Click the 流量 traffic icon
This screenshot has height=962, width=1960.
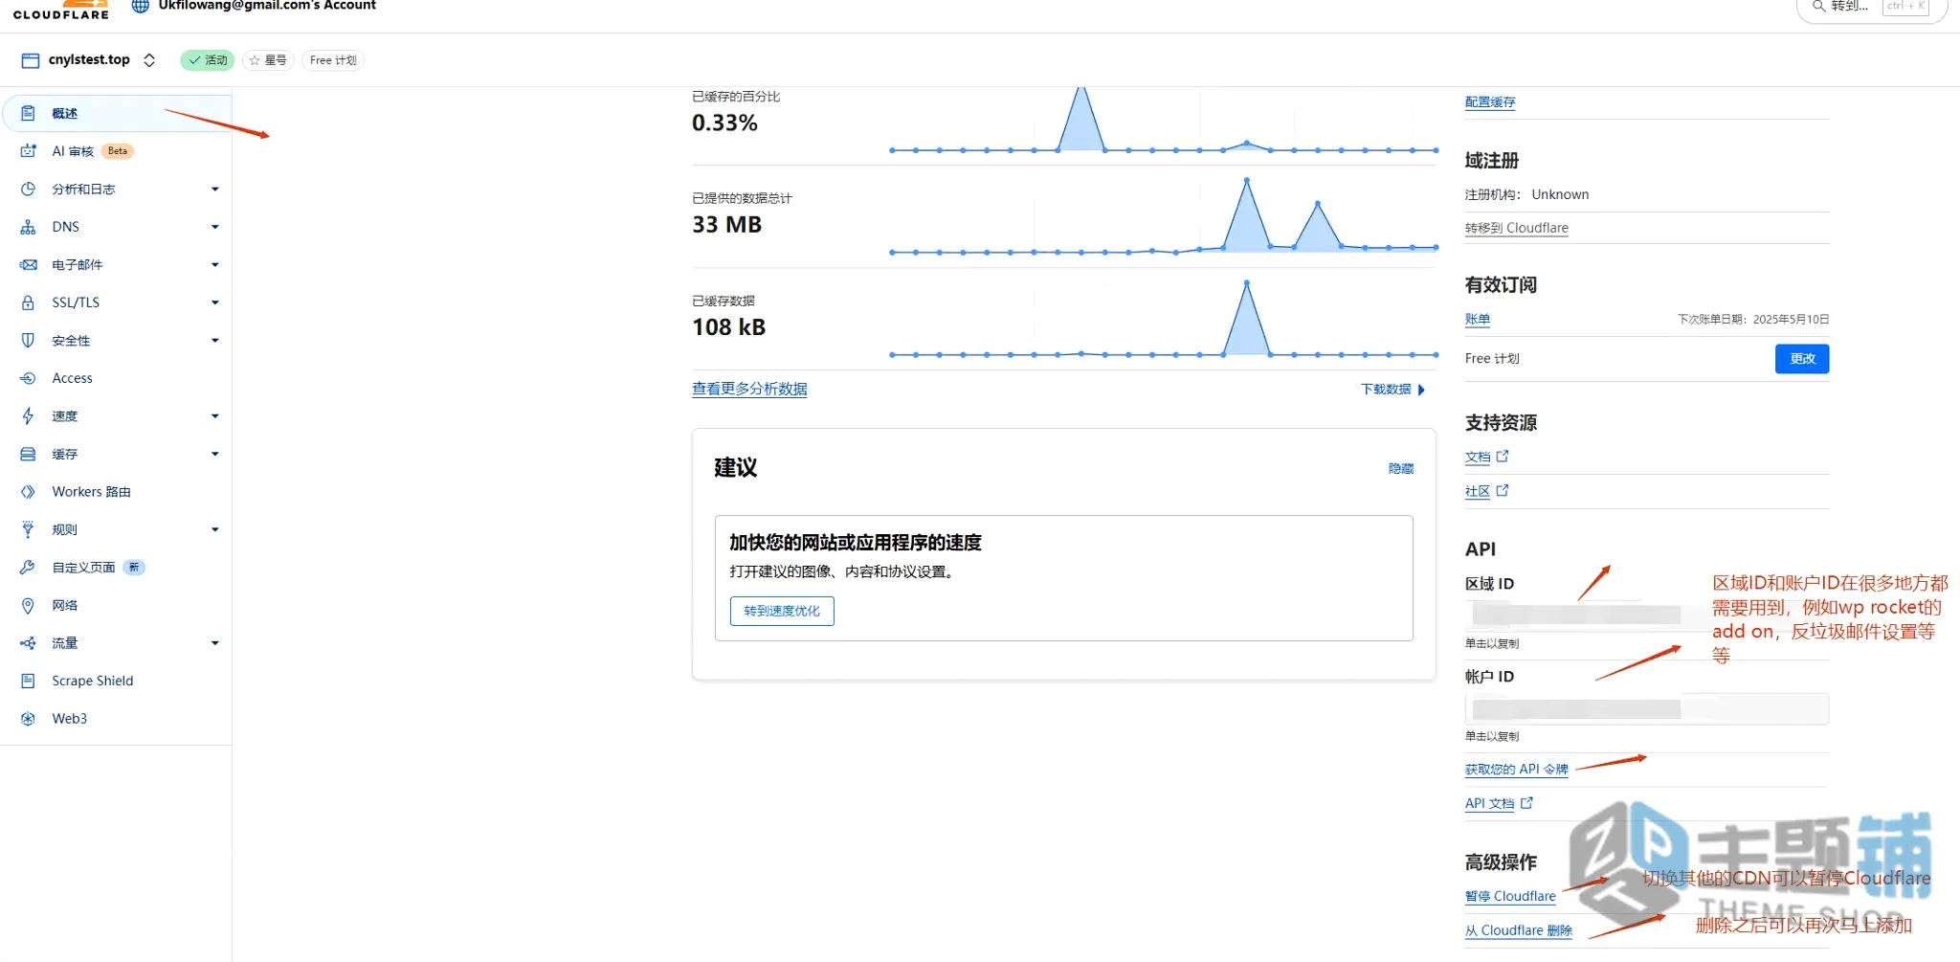coord(28,643)
